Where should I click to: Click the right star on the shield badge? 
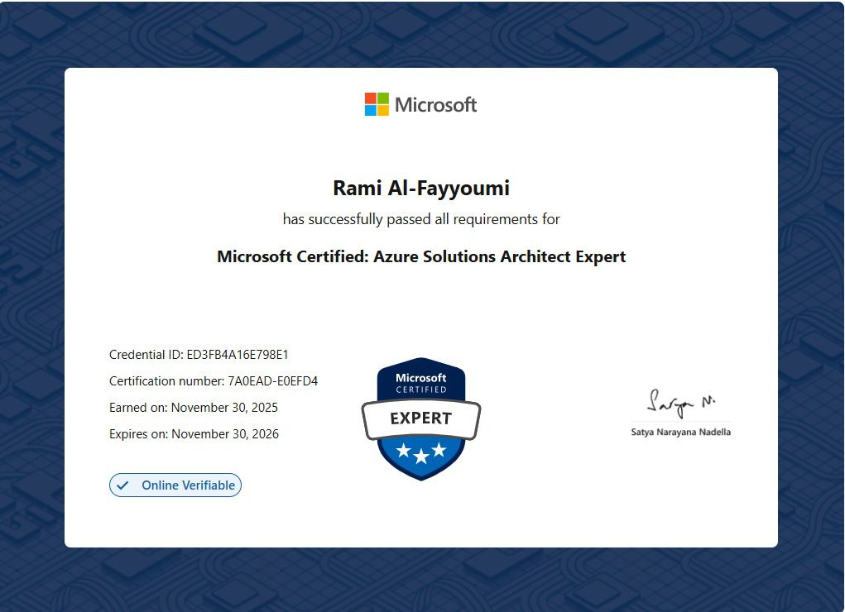(x=439, y=450)
